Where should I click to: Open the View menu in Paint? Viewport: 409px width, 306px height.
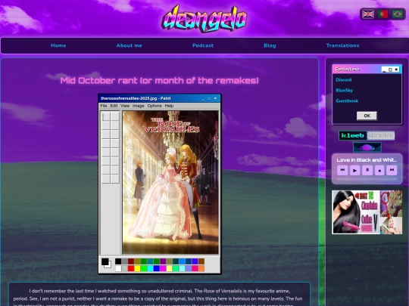[x=125, y=106]
